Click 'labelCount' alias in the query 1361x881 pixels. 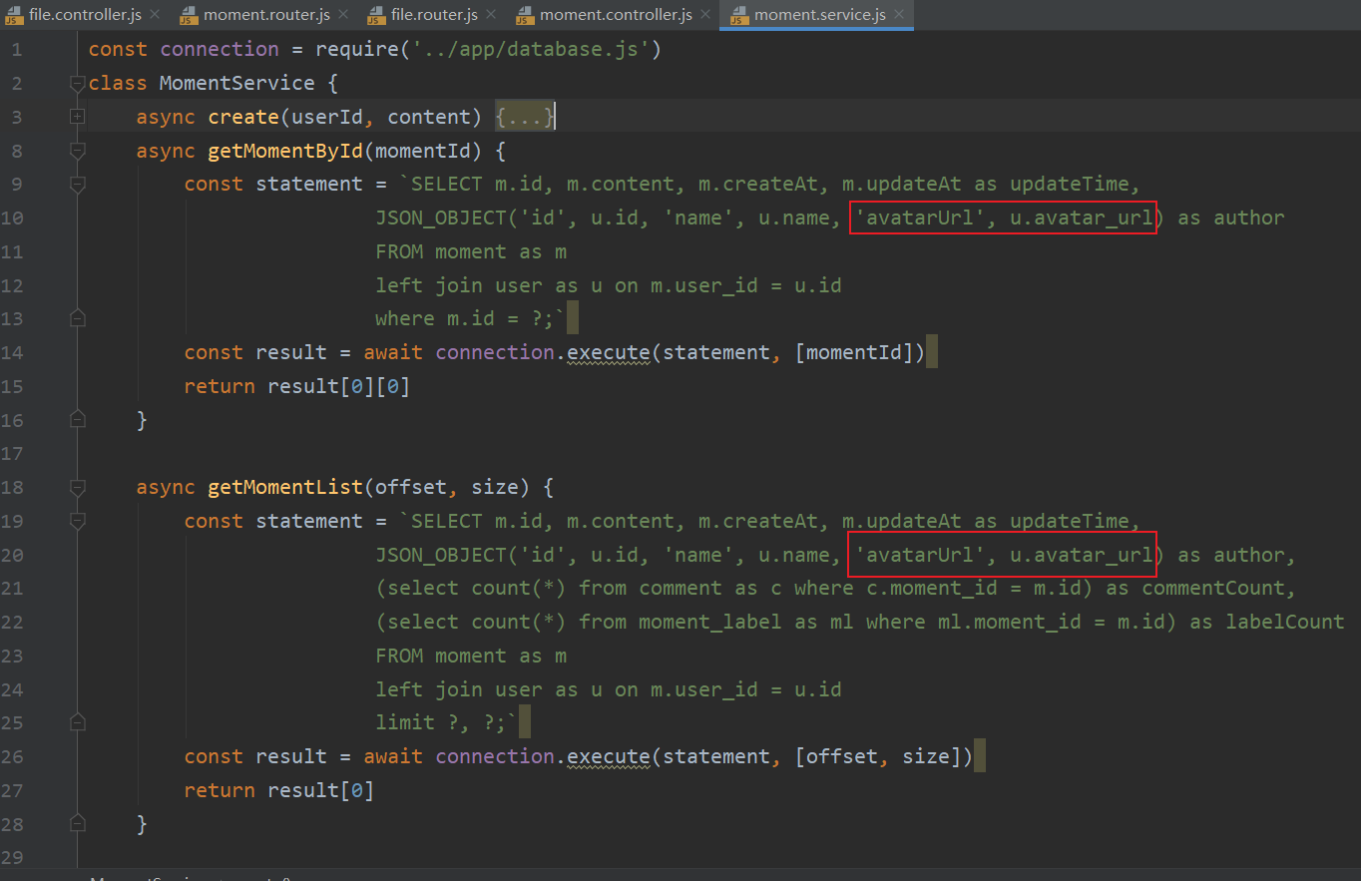point(1285,622)
